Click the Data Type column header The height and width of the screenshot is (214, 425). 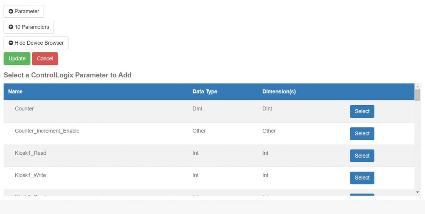205,91
